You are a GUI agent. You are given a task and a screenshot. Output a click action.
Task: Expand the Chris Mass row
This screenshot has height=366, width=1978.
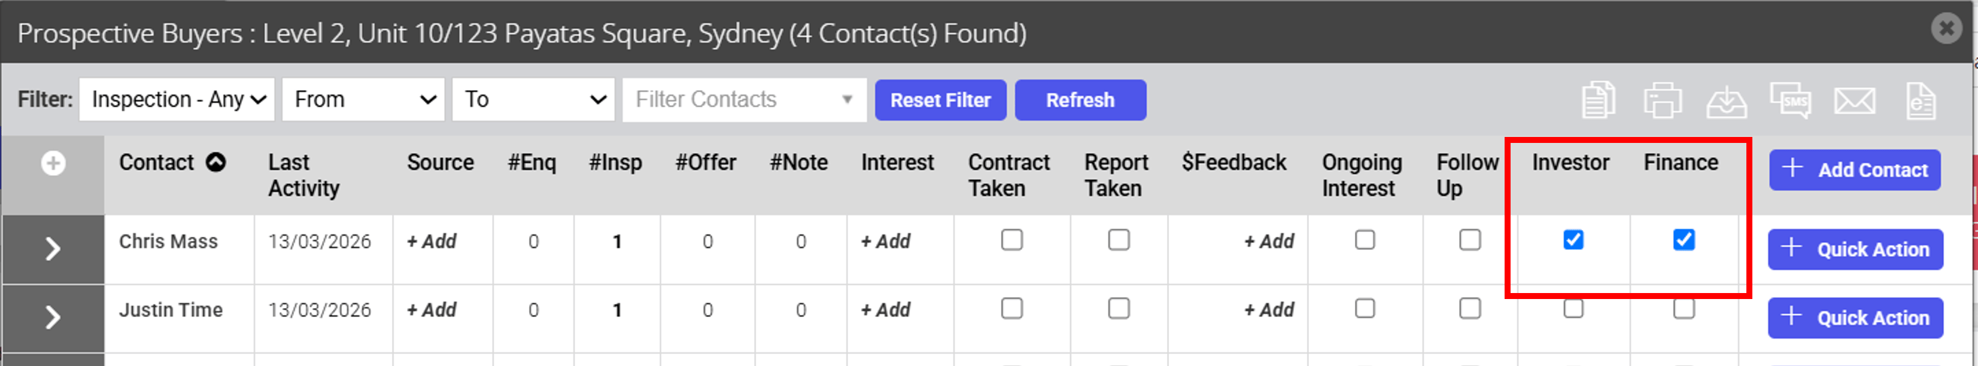52,249
